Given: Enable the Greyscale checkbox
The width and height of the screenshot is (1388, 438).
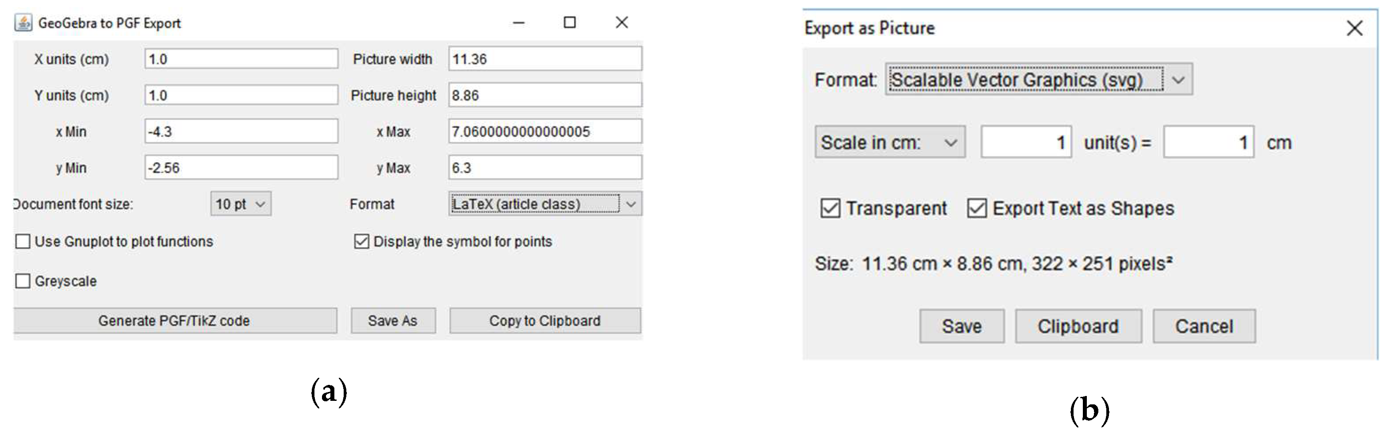Looking at the screenshot, I should point(23,281).
